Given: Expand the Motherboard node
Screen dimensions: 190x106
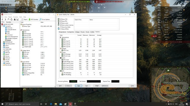Looking at the screenshot, I should tap(2, 42).
